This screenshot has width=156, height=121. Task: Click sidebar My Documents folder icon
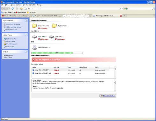[5, 41]
